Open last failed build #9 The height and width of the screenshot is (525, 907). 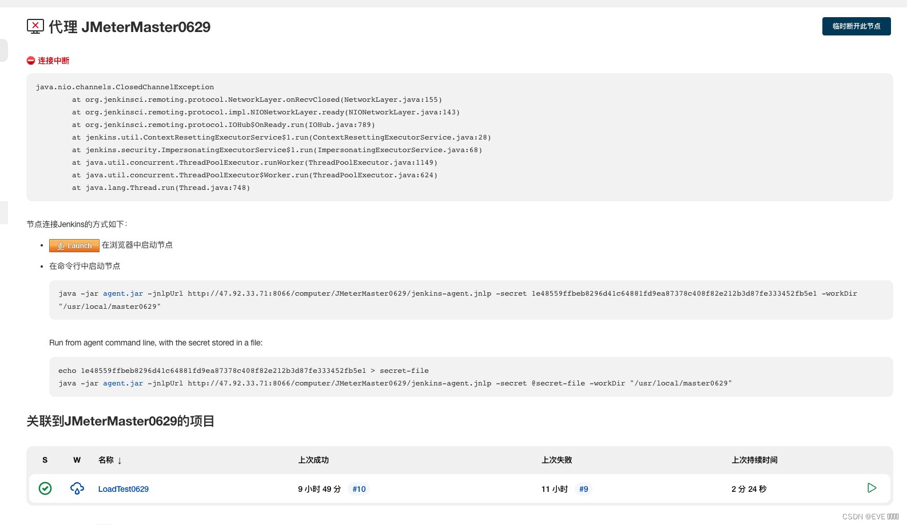(583, 489)
